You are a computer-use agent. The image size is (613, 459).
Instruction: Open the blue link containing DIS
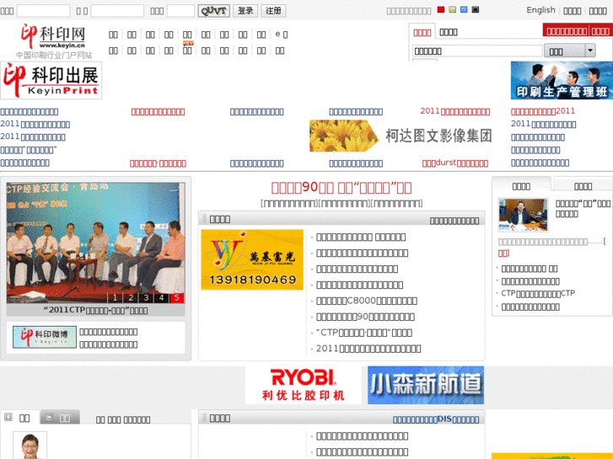[x=436, y=419]
